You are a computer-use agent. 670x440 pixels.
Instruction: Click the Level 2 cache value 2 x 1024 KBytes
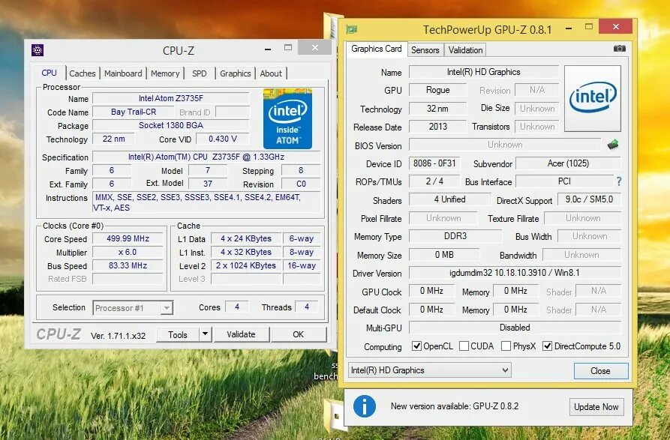coord(246,265)
